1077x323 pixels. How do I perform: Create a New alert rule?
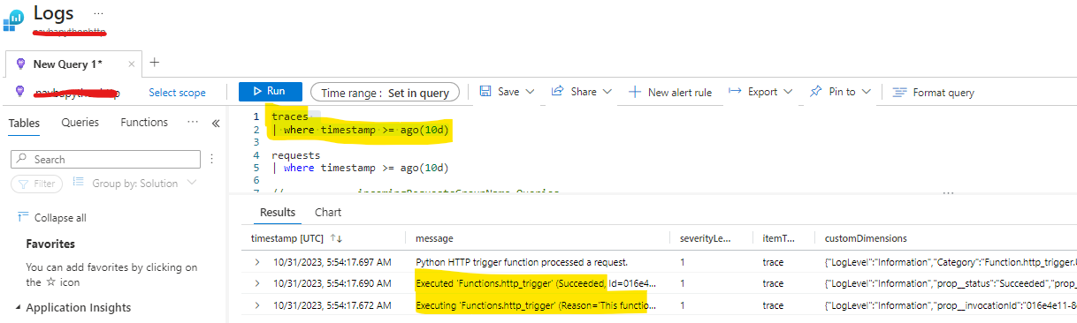pos(670,92)
